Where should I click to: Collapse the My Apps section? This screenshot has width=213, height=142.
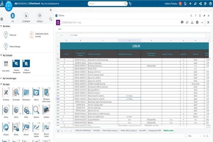point(1,84)
